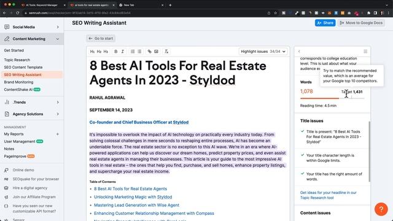Screen dimensions: 393x221
Task: Open SEOquake for your browser link
Action: (36, 179)
